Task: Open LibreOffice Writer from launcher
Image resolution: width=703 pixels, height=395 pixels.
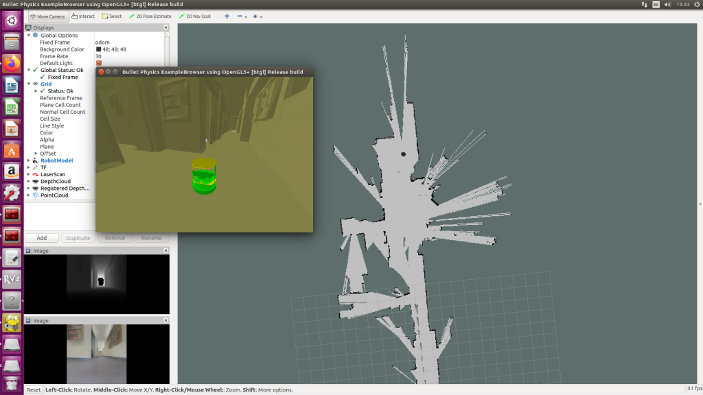Action: point(12,86)
